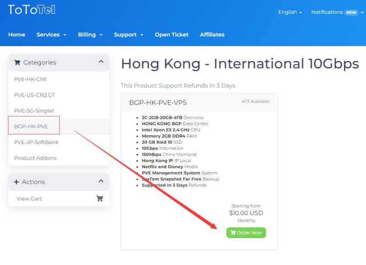Expand the Support menu
The width and height of the screenshot is (366, 265).
tap(129, 35)
